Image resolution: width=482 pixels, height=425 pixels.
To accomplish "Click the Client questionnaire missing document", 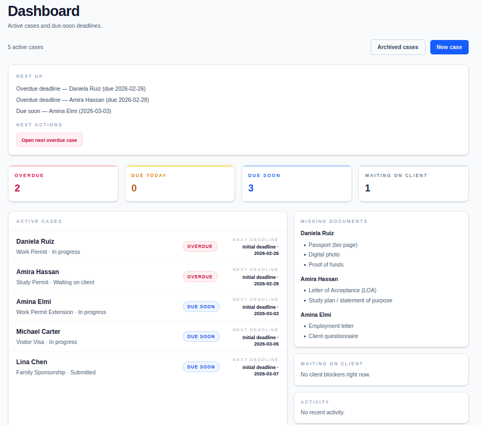I will tap(333, 336).
